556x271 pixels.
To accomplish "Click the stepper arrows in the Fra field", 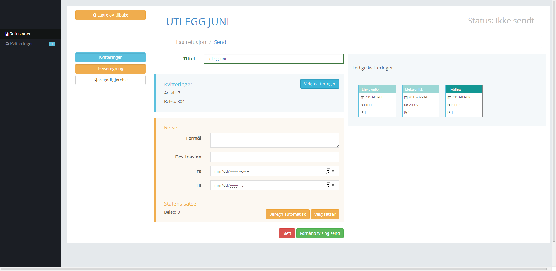I will [328, 171].
